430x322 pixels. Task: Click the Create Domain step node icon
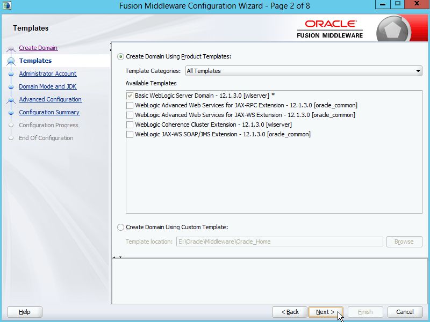11,49
